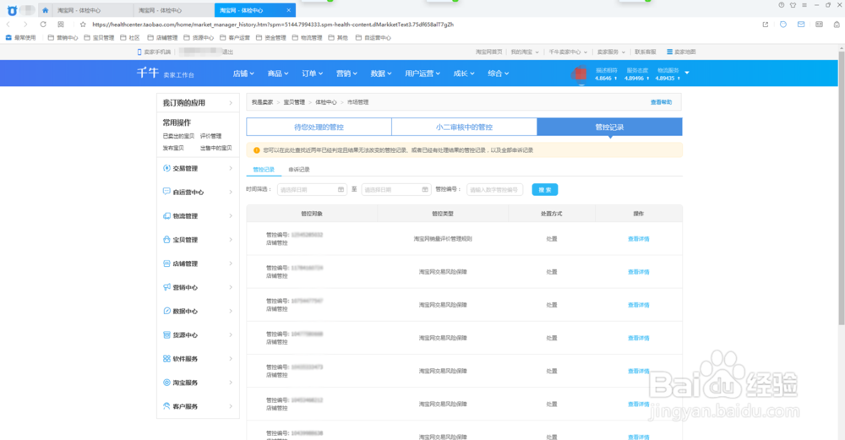
Task: Open the grid view icon beside refresh
Action: click(x=61, y=24)
